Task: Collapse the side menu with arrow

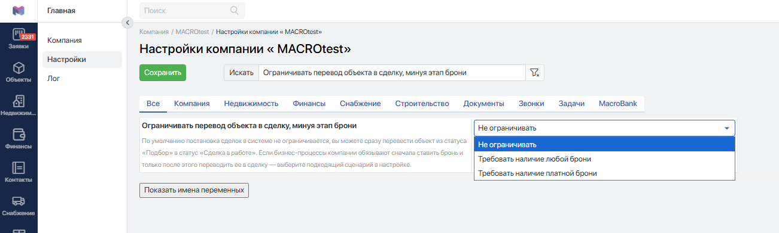Action: pyautogui.click(x=127, y=23)
